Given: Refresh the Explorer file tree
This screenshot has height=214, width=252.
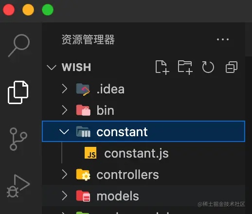Looking at the screenshot, I should click(208, 67).
